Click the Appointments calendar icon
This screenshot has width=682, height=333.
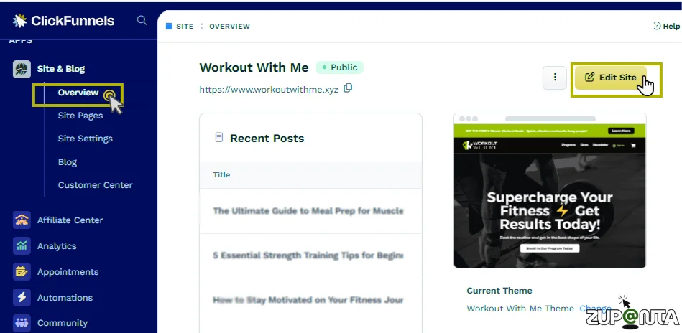click(22, 272)
